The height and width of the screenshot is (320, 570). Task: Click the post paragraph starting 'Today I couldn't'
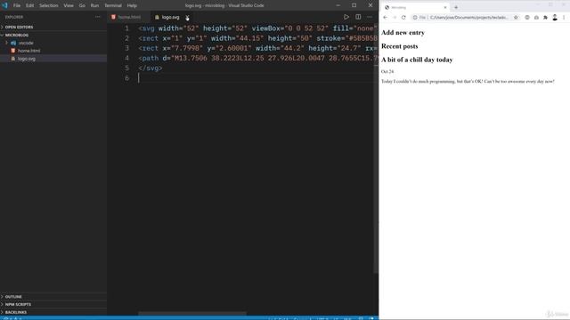point(468,82)
